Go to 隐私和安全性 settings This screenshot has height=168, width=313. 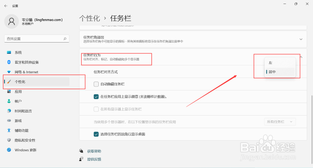pos(37,140)
